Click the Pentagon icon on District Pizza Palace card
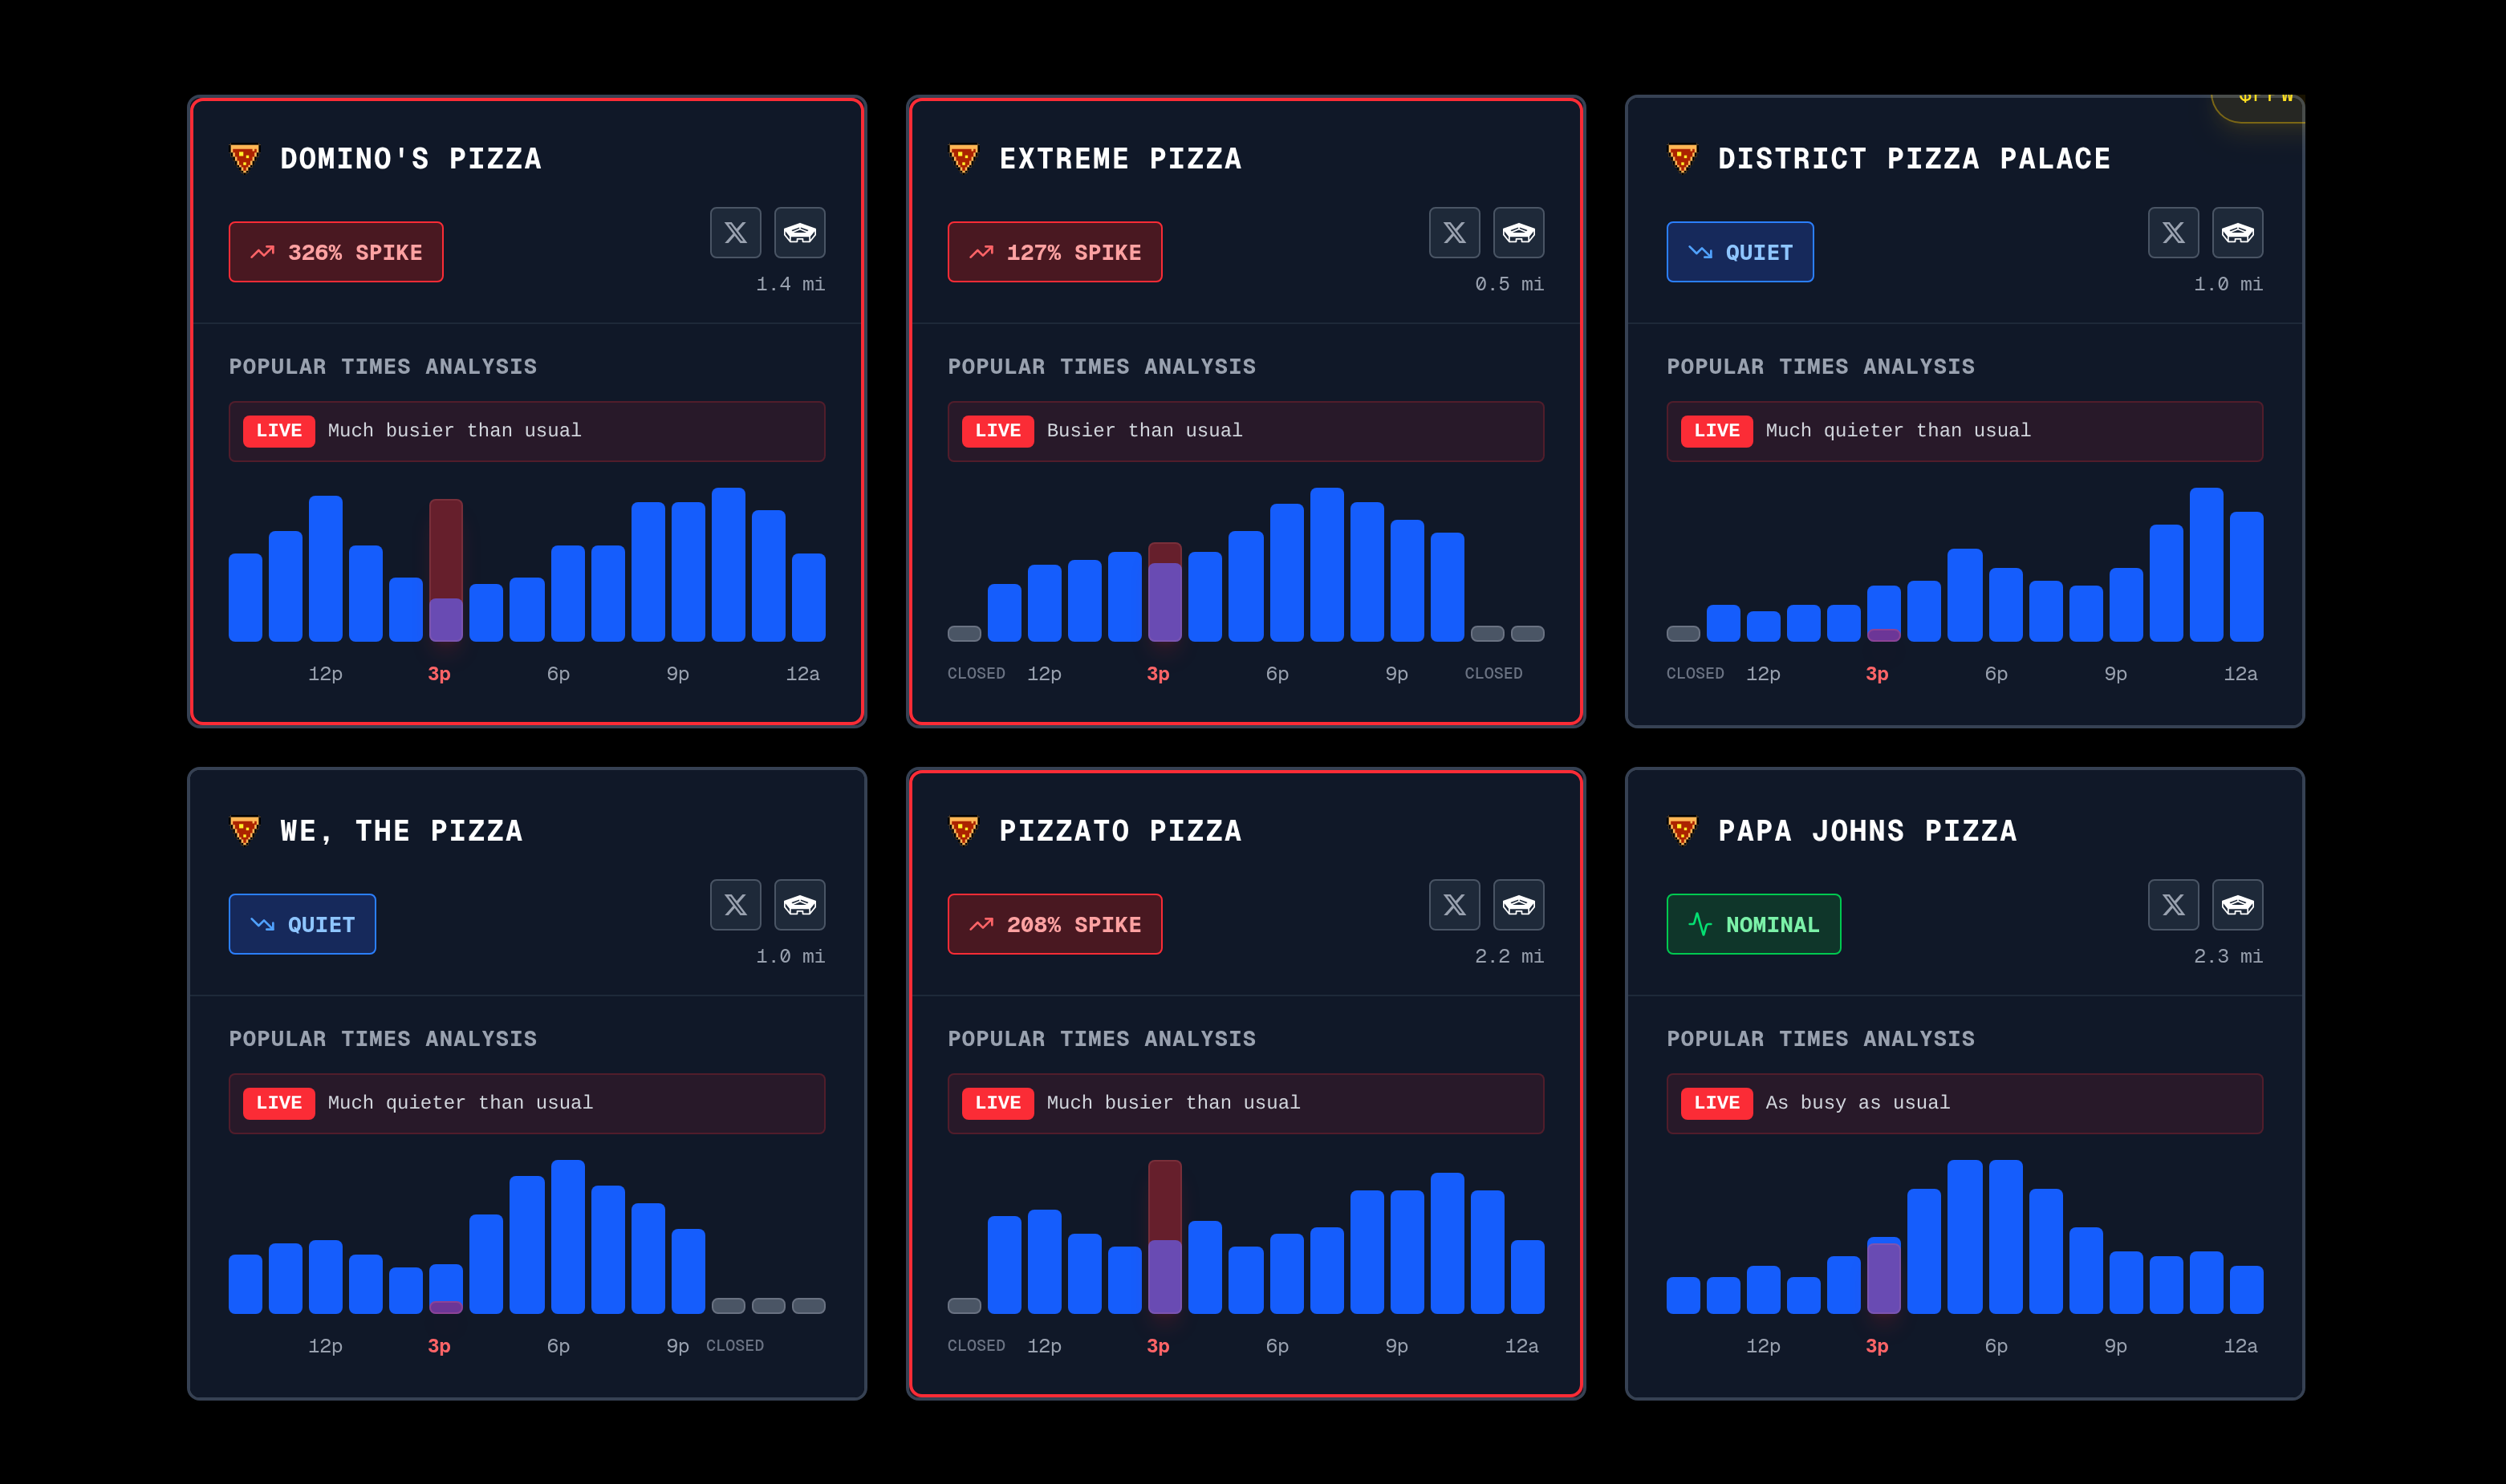Viewport: 2506px width, 1484px height. coord(2237,233)
